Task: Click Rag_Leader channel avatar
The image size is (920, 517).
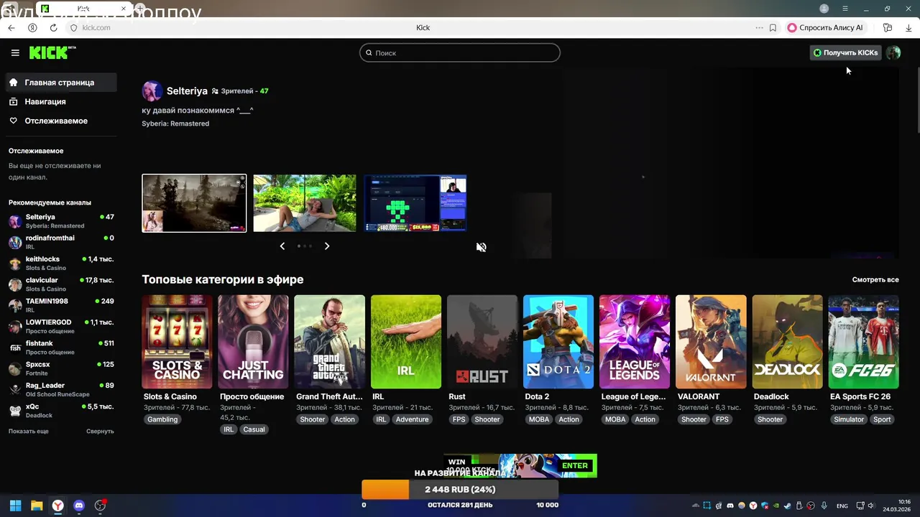Action: pyautogui.click(x=15, y=390)
